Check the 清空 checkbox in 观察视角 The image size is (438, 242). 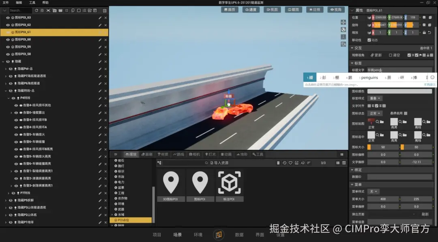tap(391, 55)
